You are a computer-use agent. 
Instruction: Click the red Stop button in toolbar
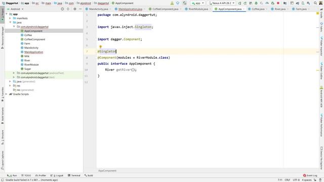coord(278,3)
